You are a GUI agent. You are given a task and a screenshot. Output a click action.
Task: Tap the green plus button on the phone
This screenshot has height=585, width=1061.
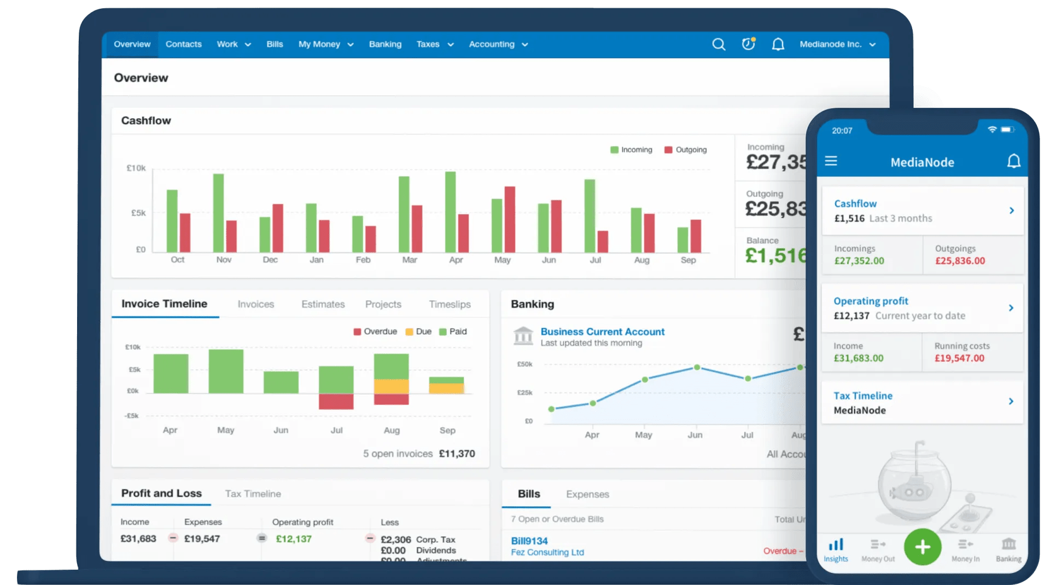point(923,547)
